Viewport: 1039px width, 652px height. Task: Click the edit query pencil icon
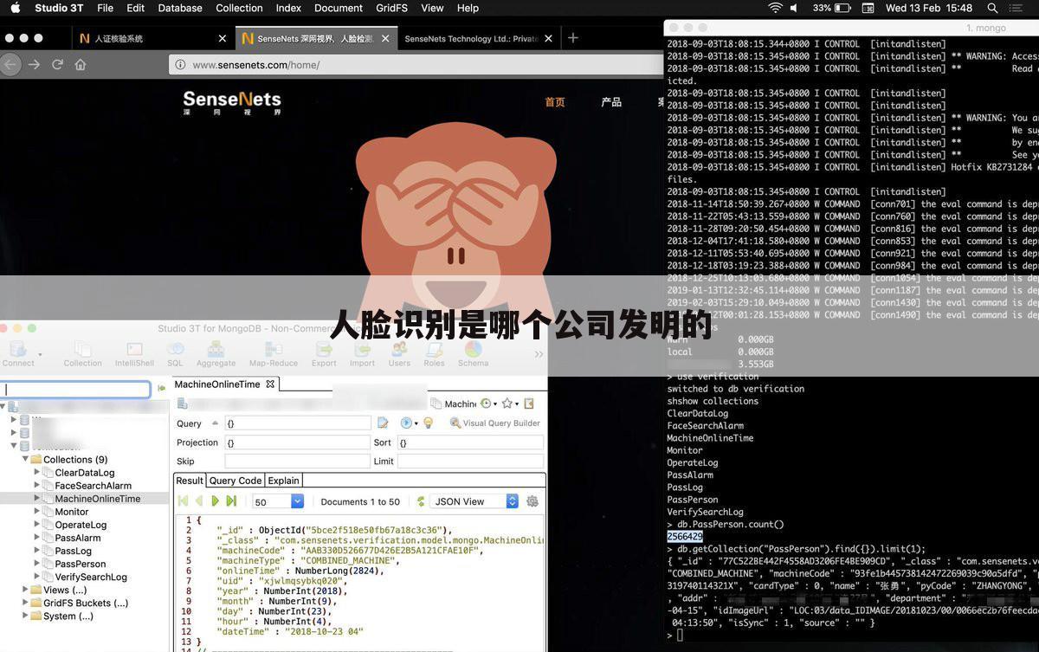point(383,423)
